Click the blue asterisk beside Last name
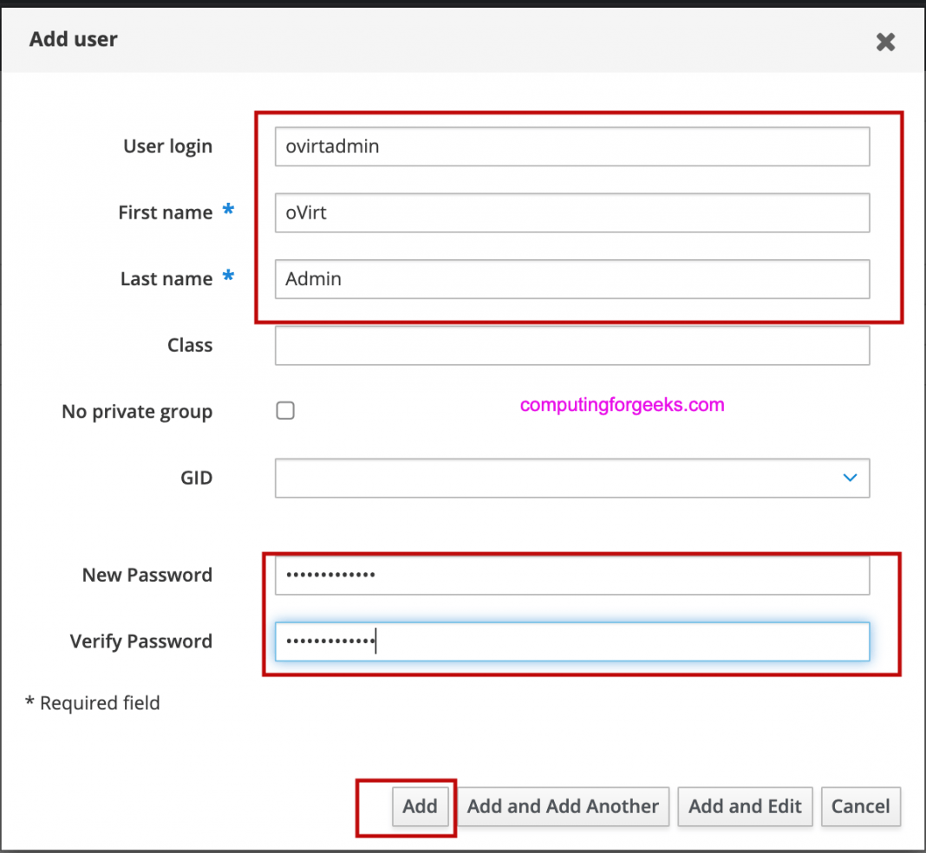926x853 pixels. (227, 276)
